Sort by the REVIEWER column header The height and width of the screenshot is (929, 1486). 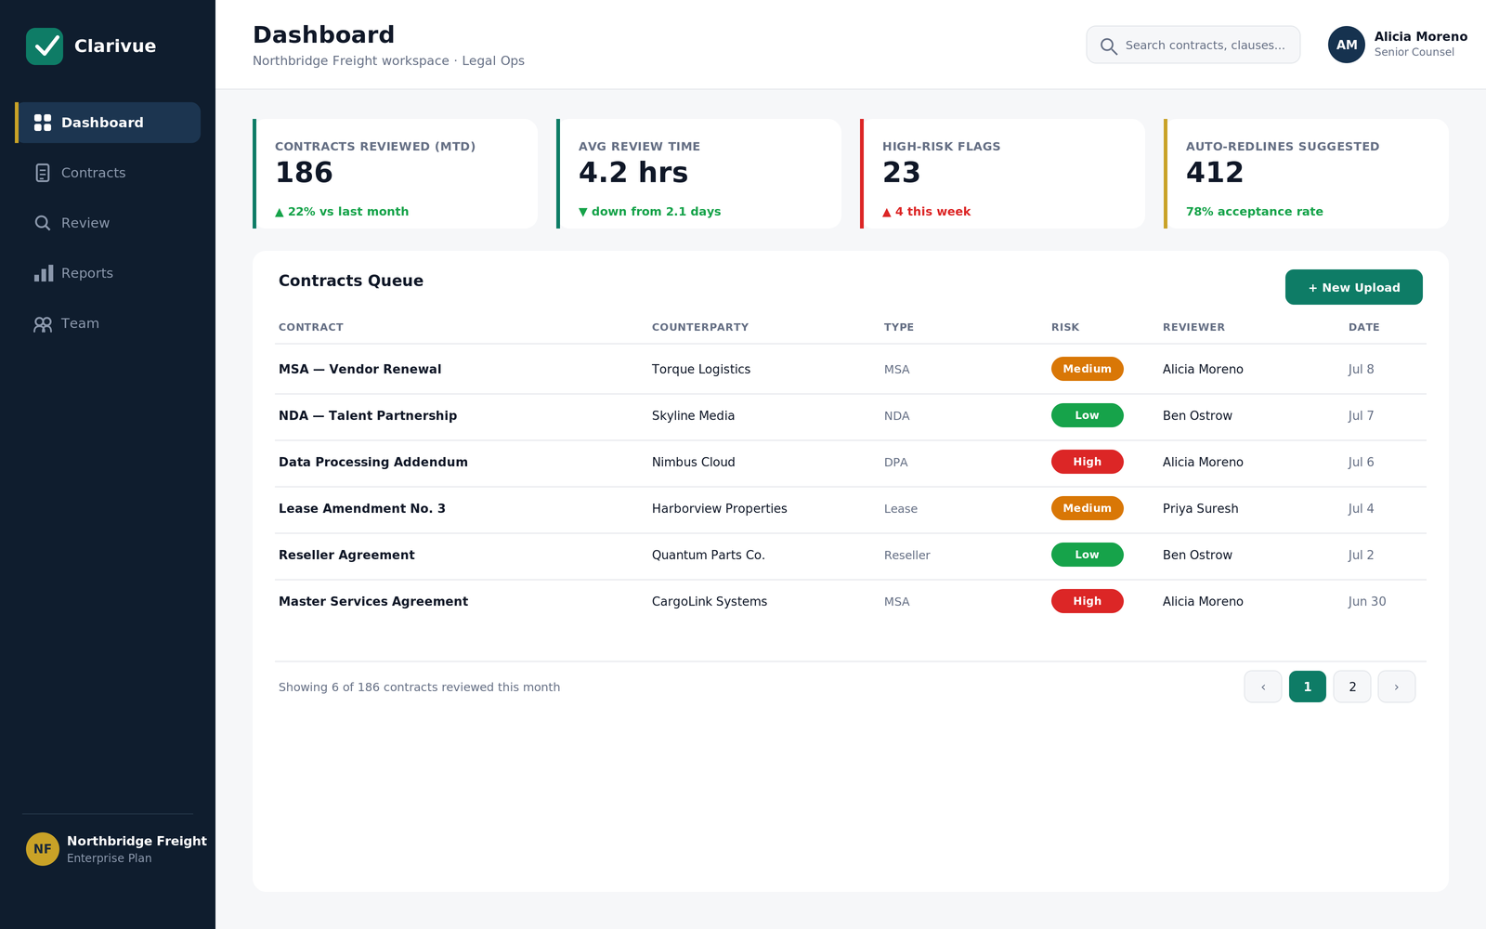point(1193,327)
